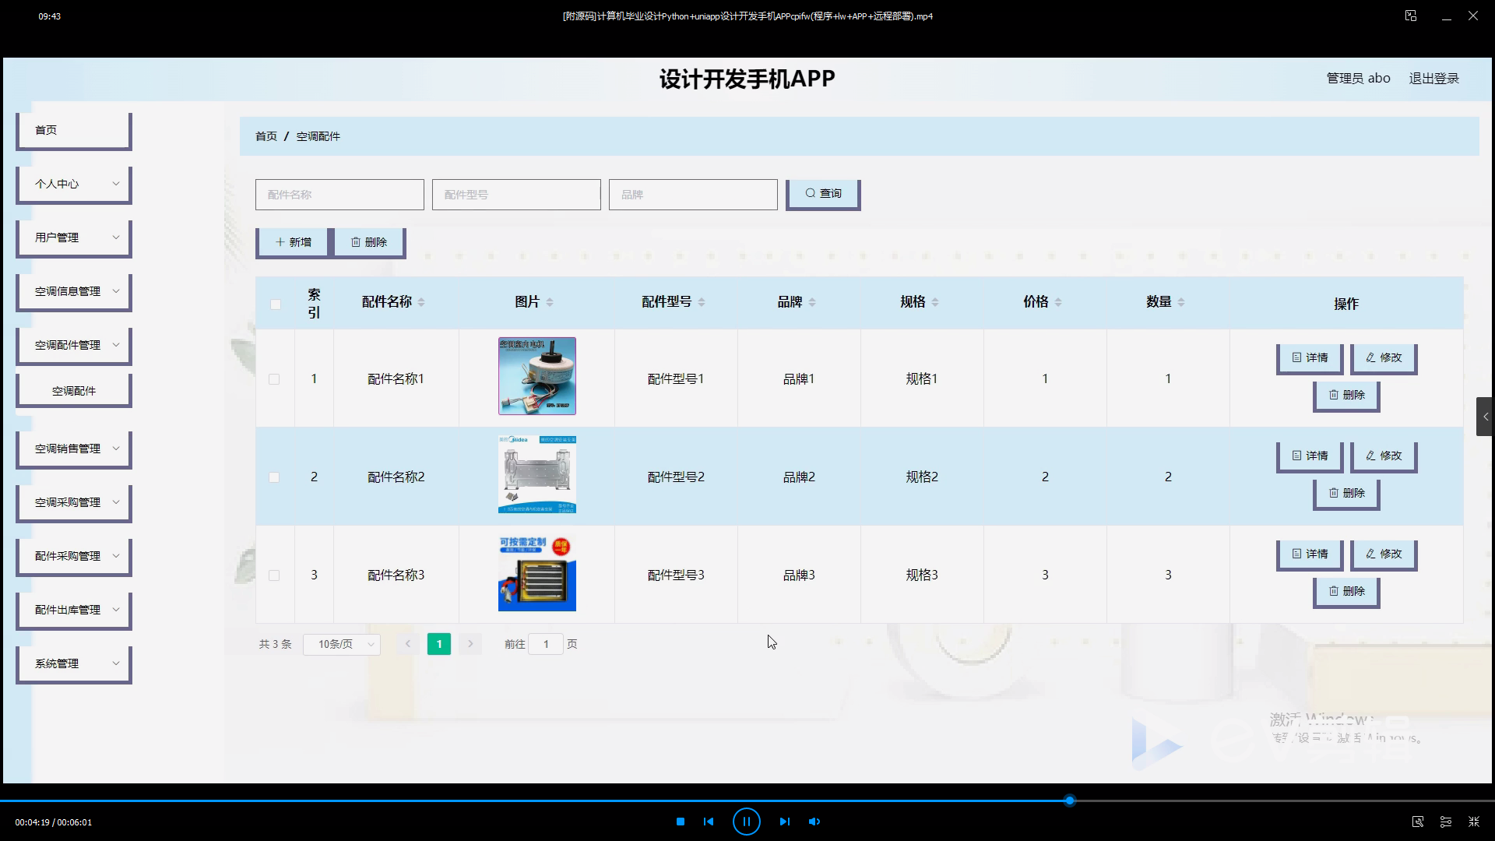
Task: Pause the video playback
Action: pos(746,822)
